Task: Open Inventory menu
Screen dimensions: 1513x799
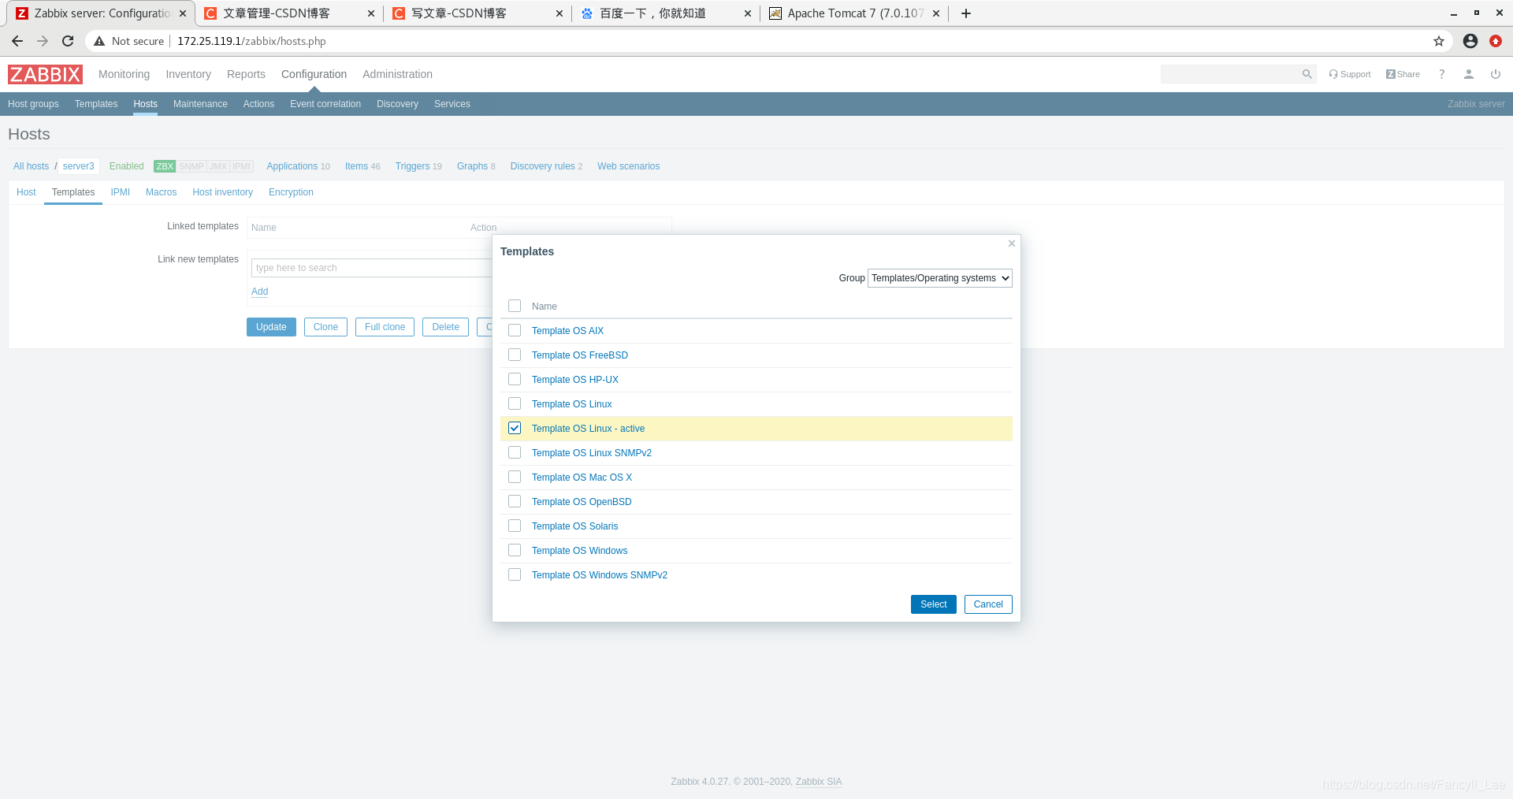Action: tap(188, 74)
